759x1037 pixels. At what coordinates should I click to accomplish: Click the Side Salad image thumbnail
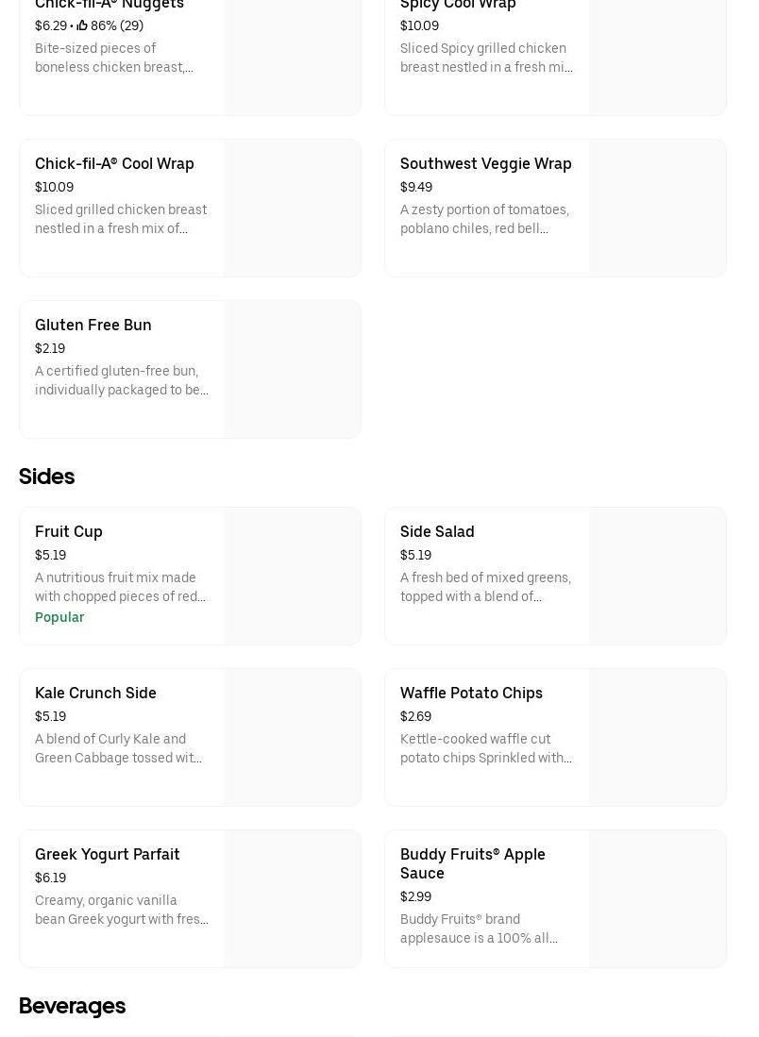657,577
